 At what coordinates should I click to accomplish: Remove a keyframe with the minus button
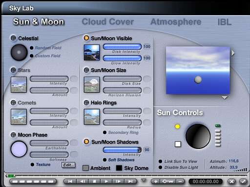[180, 181]
